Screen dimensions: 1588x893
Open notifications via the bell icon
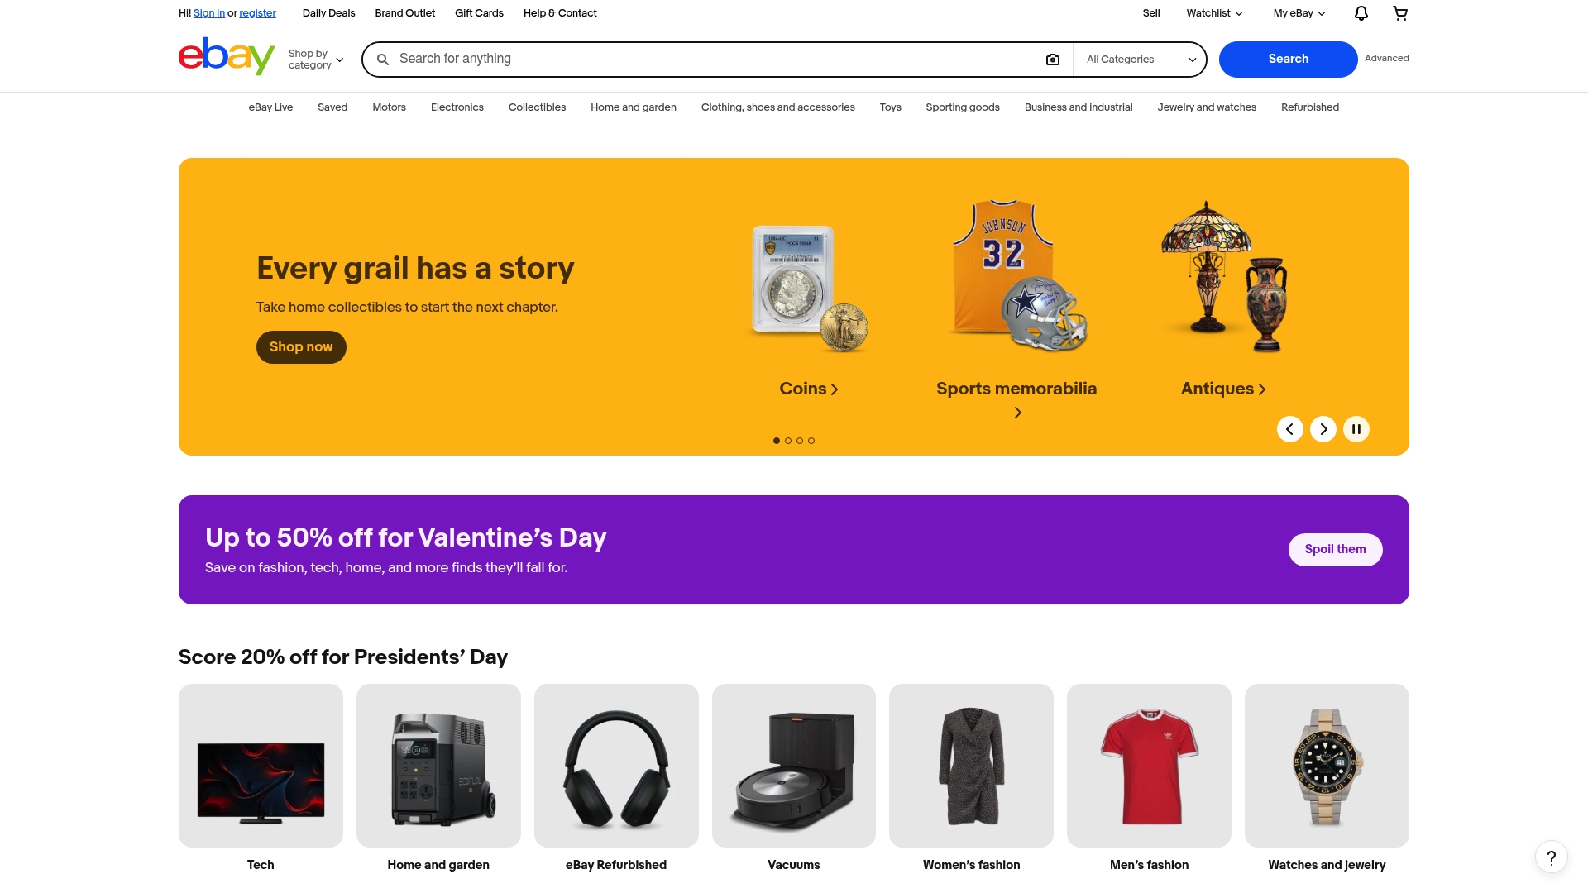1360,13
